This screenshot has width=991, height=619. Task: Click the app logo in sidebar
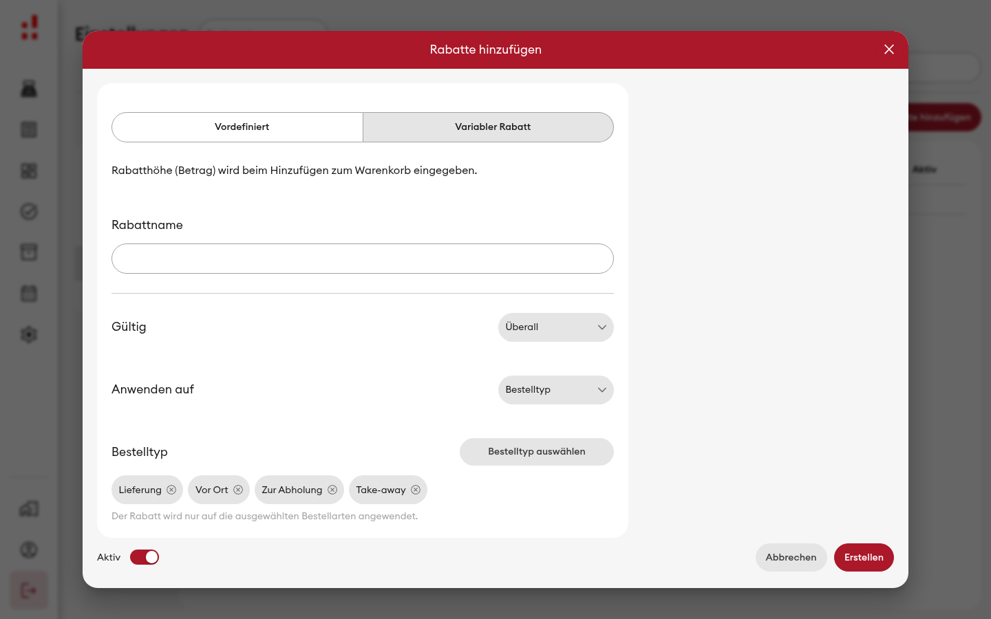[30, 28]
